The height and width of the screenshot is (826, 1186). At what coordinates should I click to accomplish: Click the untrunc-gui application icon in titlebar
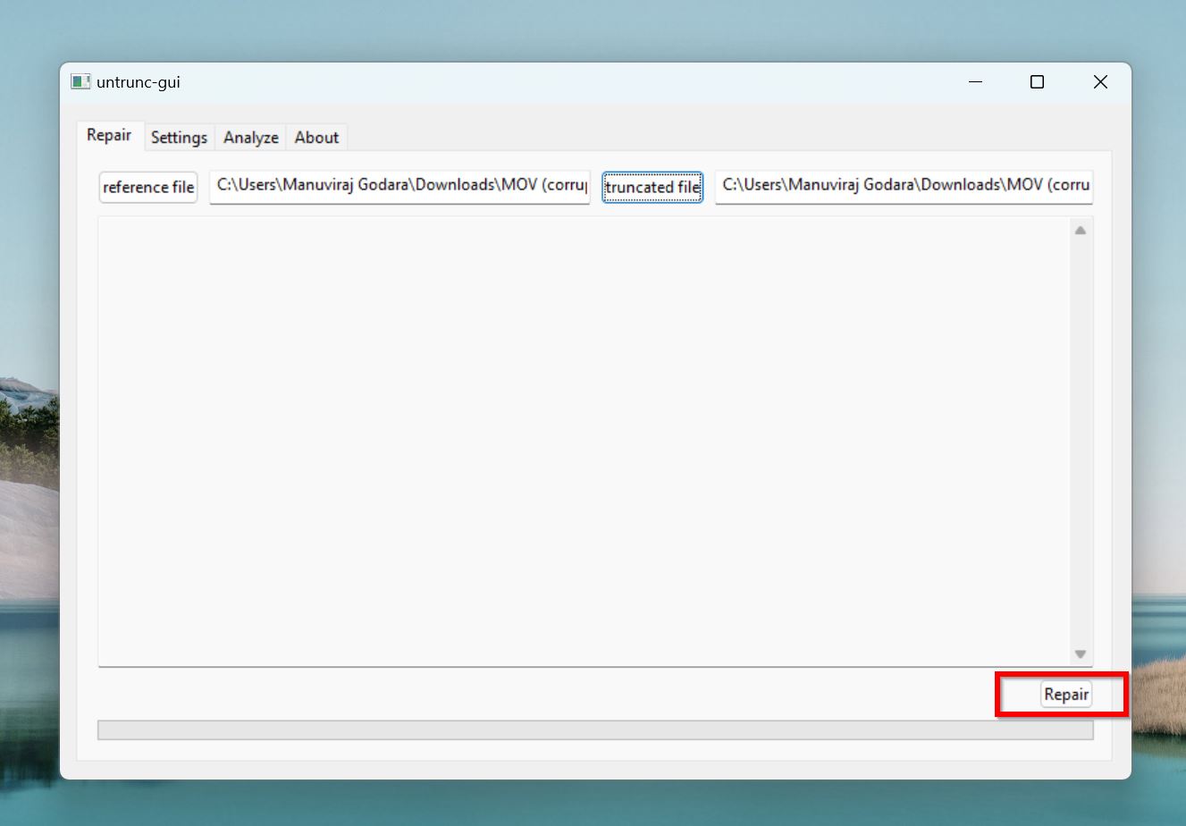click(80, 81)
